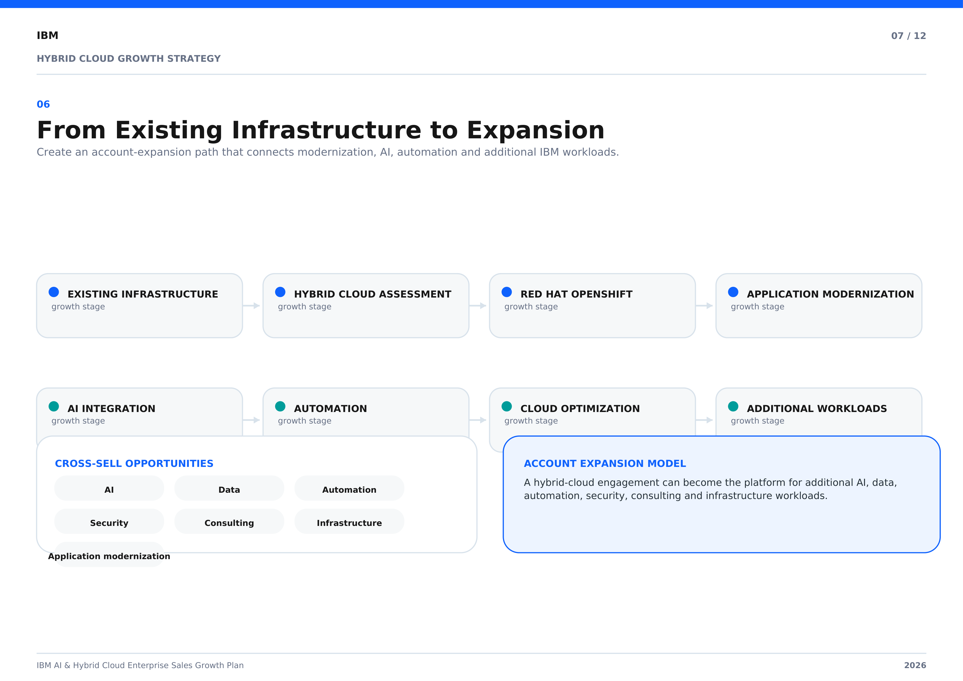Click the teal dot beside Cloud Optimization
This screenshot has width=963, height=681.
507,406
